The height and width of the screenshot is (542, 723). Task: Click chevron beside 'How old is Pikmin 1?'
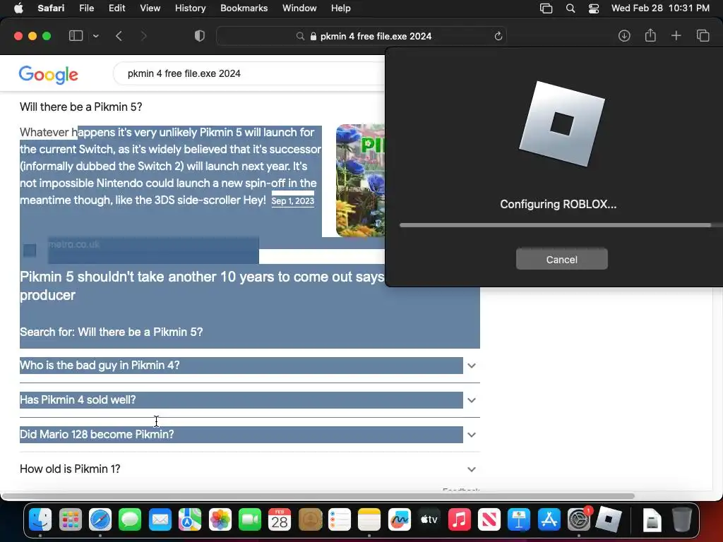(x=471, y=469)
